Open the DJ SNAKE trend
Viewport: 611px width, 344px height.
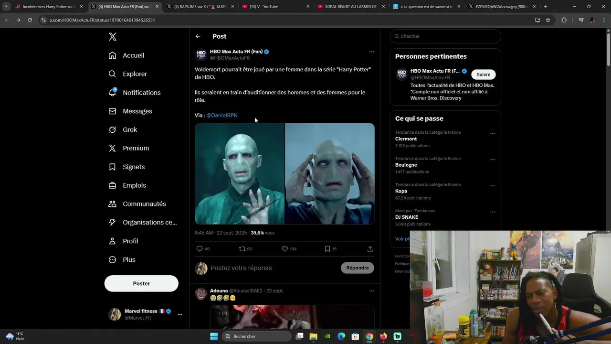point(407,217)
